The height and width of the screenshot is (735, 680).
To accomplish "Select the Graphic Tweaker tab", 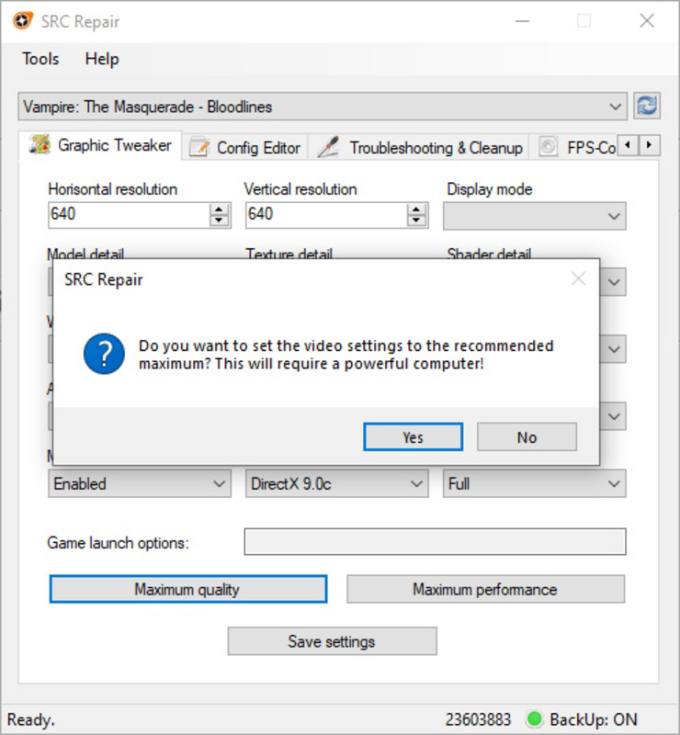I will (x=100, y=145).
